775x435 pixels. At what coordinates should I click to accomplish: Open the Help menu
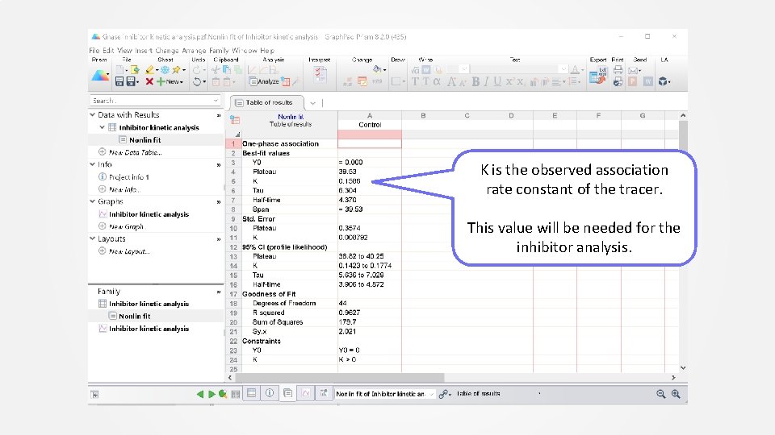(x=267, y=50)
